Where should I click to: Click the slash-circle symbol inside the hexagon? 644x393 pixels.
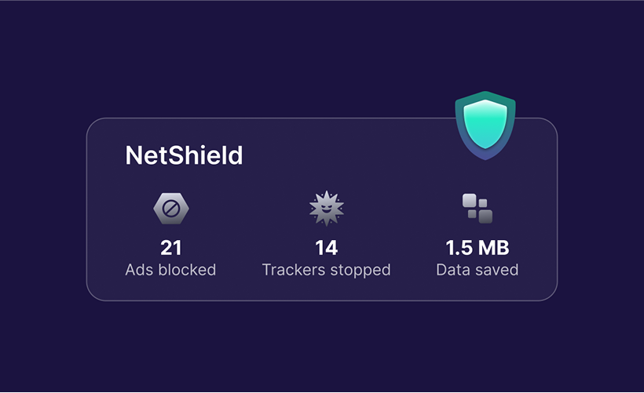(x=170, y=209)
